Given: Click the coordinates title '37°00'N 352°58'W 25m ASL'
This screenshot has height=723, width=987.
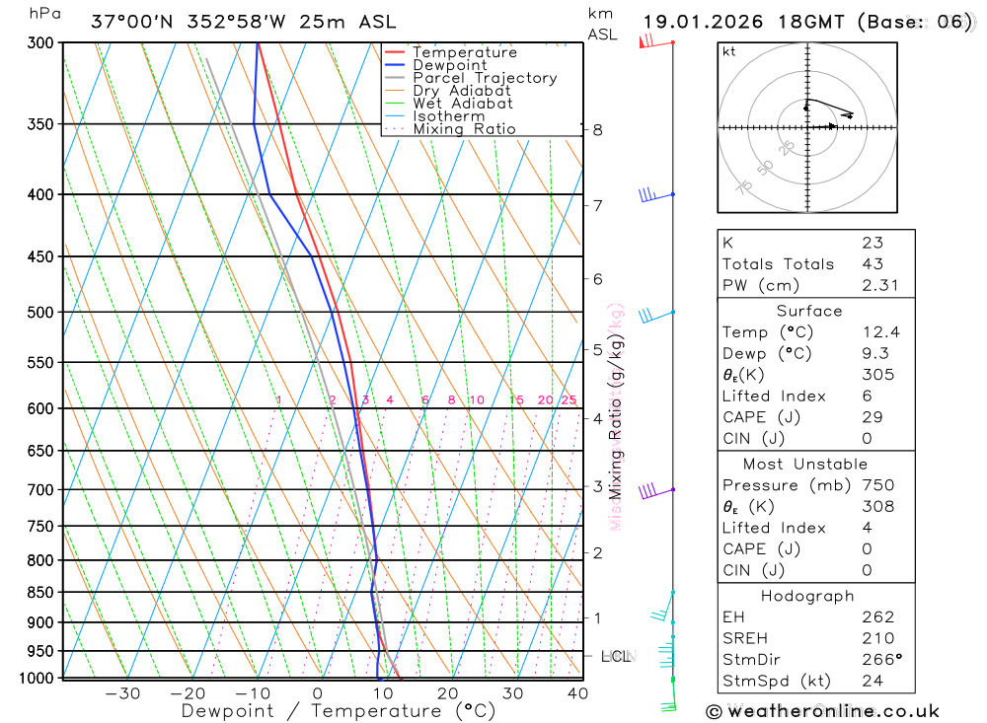Looking at the screenshot, I should tap(244, 22).
